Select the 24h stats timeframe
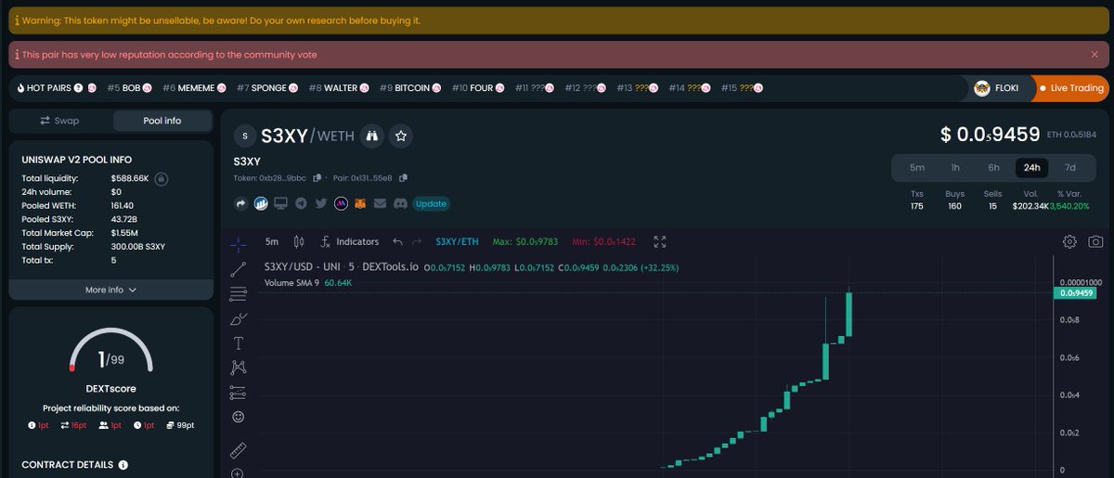The width and height of the screenshot is (1114, 478). (x=1031, y=168)
